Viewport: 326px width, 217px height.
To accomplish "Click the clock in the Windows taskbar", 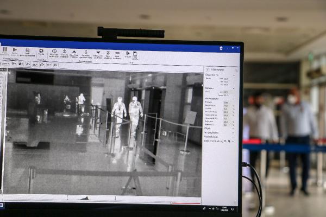I will 224,208.
